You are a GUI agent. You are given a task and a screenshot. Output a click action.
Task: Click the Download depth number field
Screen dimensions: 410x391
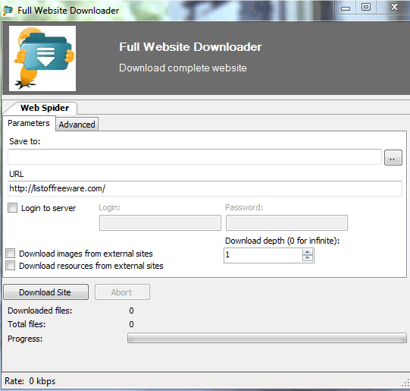click(x=263, y=255)
